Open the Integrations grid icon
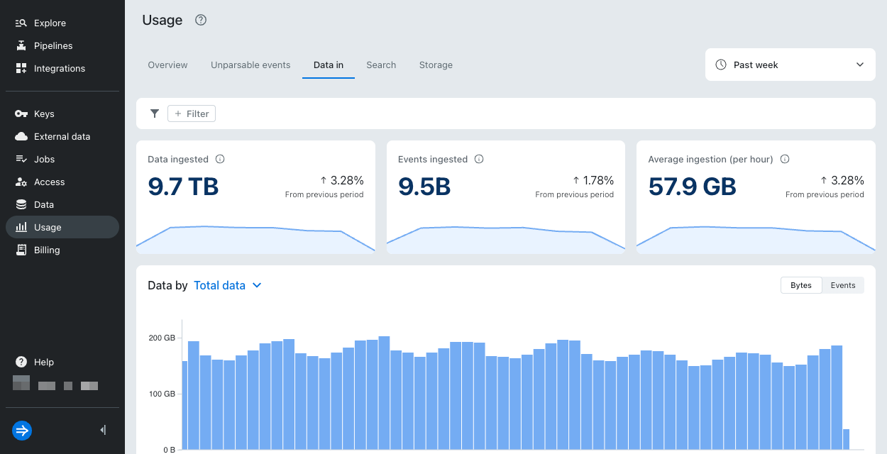 pyautogui.click(x=21, y=68)
